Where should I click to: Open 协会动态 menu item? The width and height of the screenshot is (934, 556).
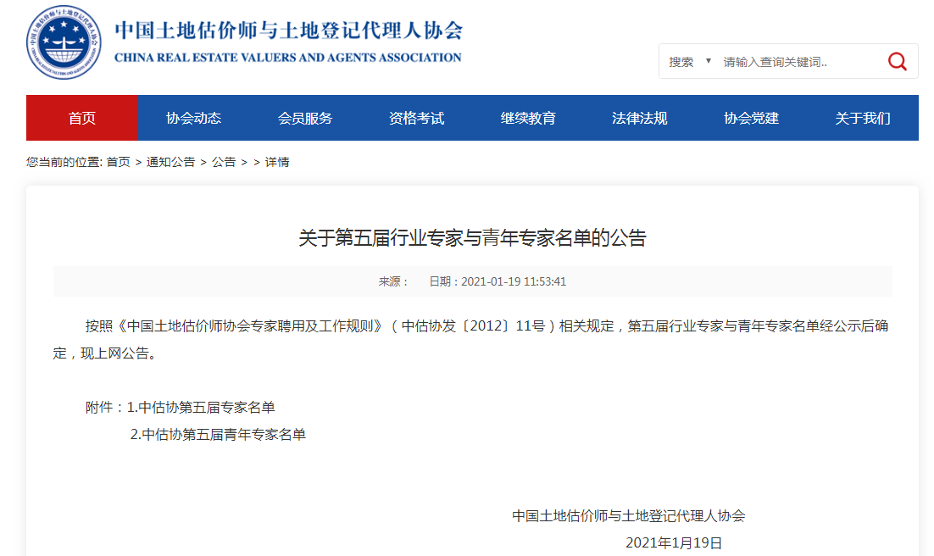(x=193, y=118)
